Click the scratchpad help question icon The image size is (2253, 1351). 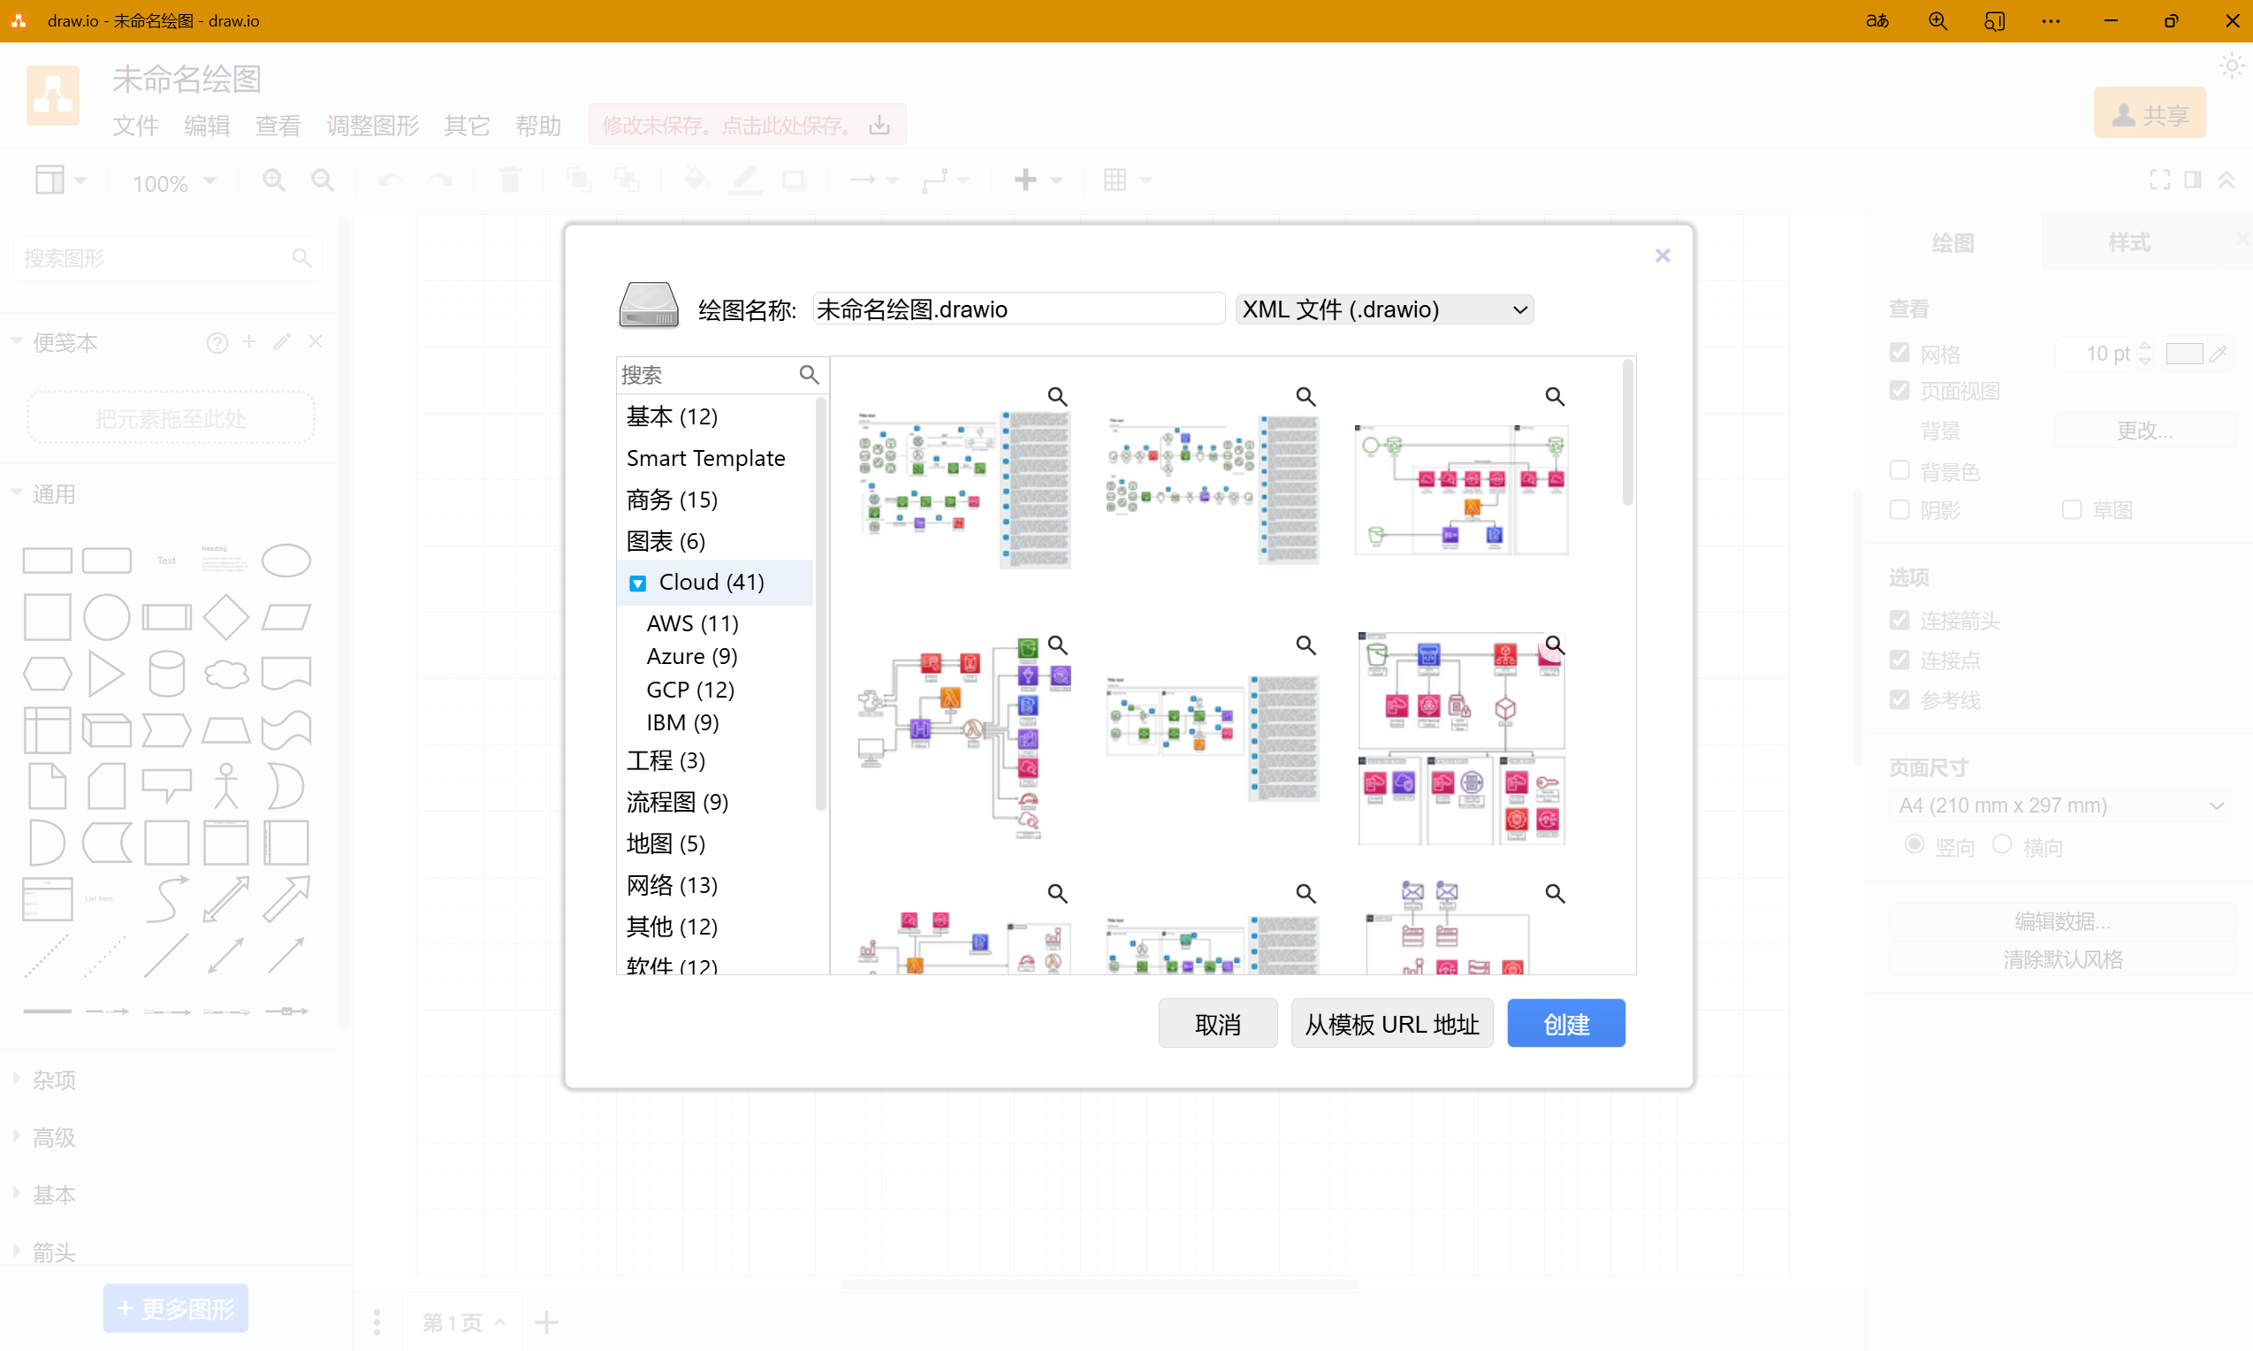(x=217, y=342)
